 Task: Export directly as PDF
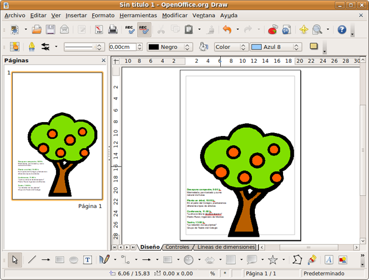pos(98,29)
